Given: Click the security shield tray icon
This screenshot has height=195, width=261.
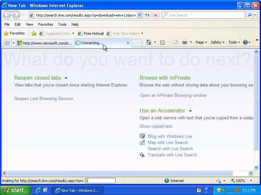Looking at the screenshot, I should (x=219, y=190).
